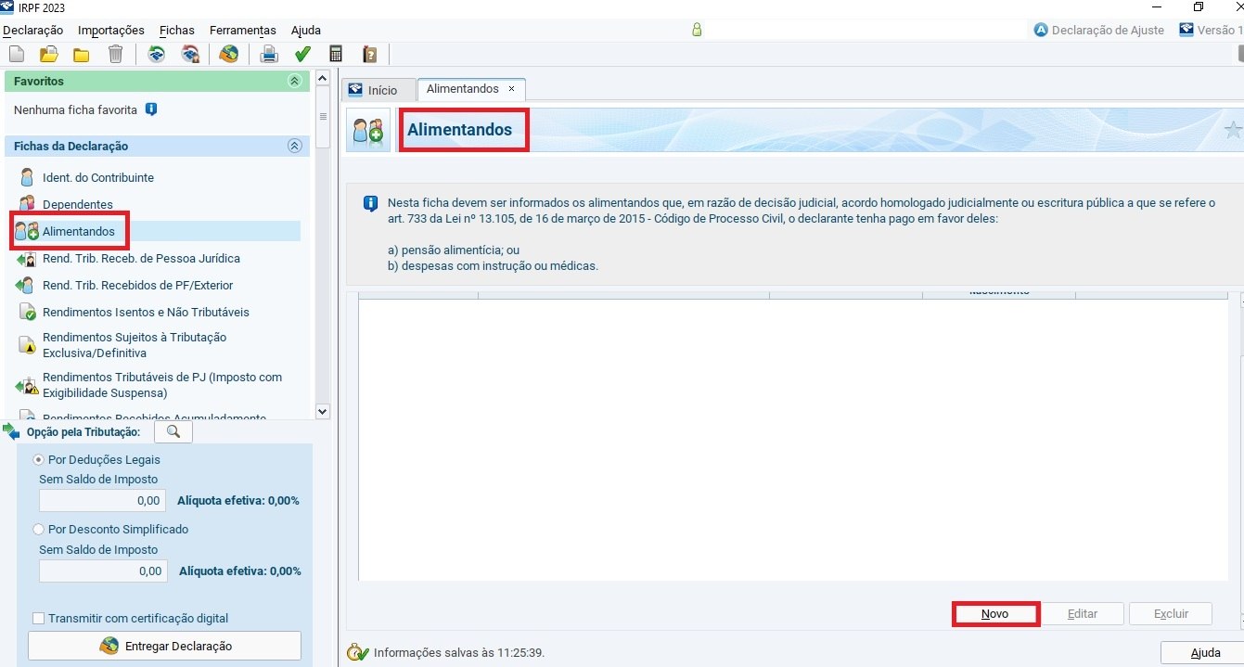Open Dependentes in the fichas list
Screen dimensions: 1244x667
coord(77,204)
